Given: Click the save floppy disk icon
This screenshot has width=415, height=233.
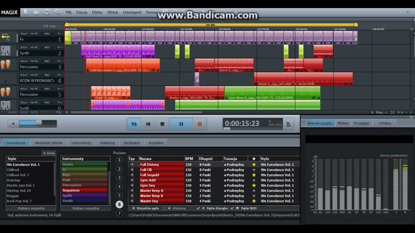Looking at the screenshot, I should click(x=47, y=12).
